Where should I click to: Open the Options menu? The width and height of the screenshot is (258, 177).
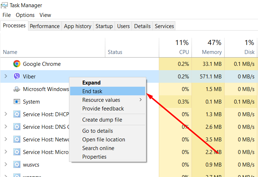coord(25,15)
